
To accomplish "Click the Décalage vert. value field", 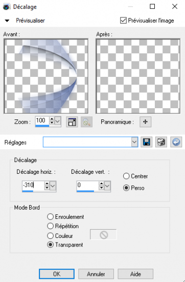I will 87,185.
